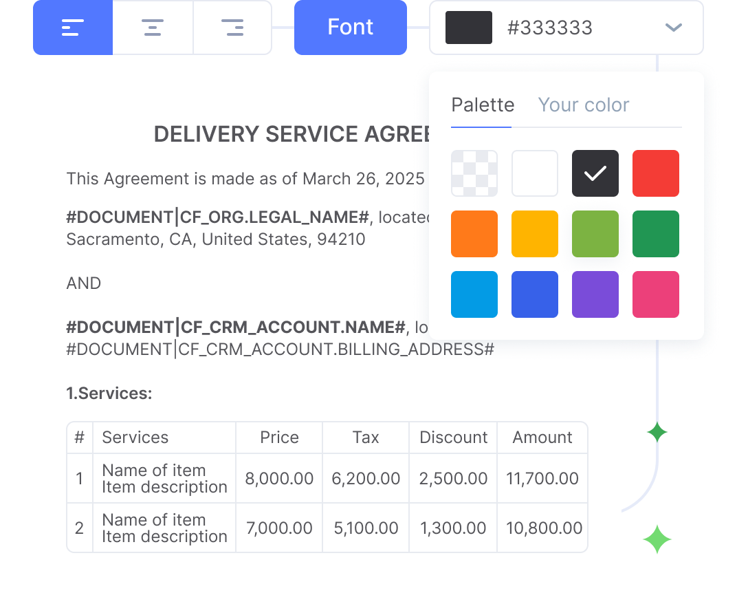Select the align left icon
This screenshot has width=737, height=604.
[x=73, y=28]
